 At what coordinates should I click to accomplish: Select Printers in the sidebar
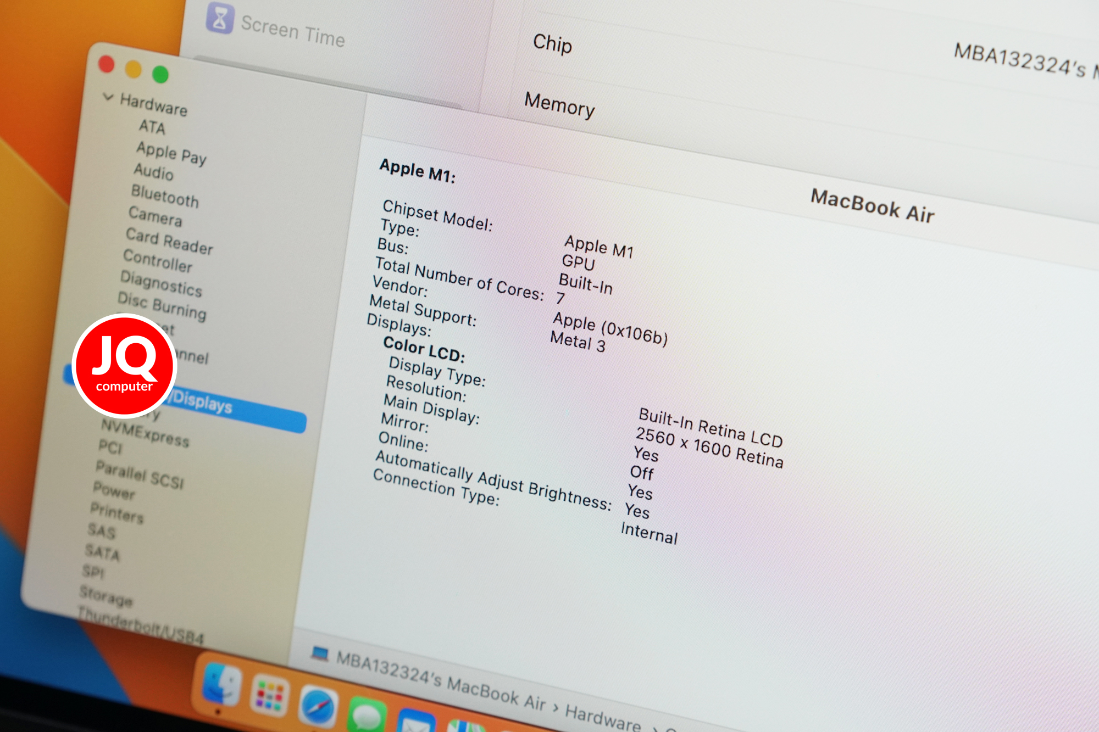pos(117,513)
